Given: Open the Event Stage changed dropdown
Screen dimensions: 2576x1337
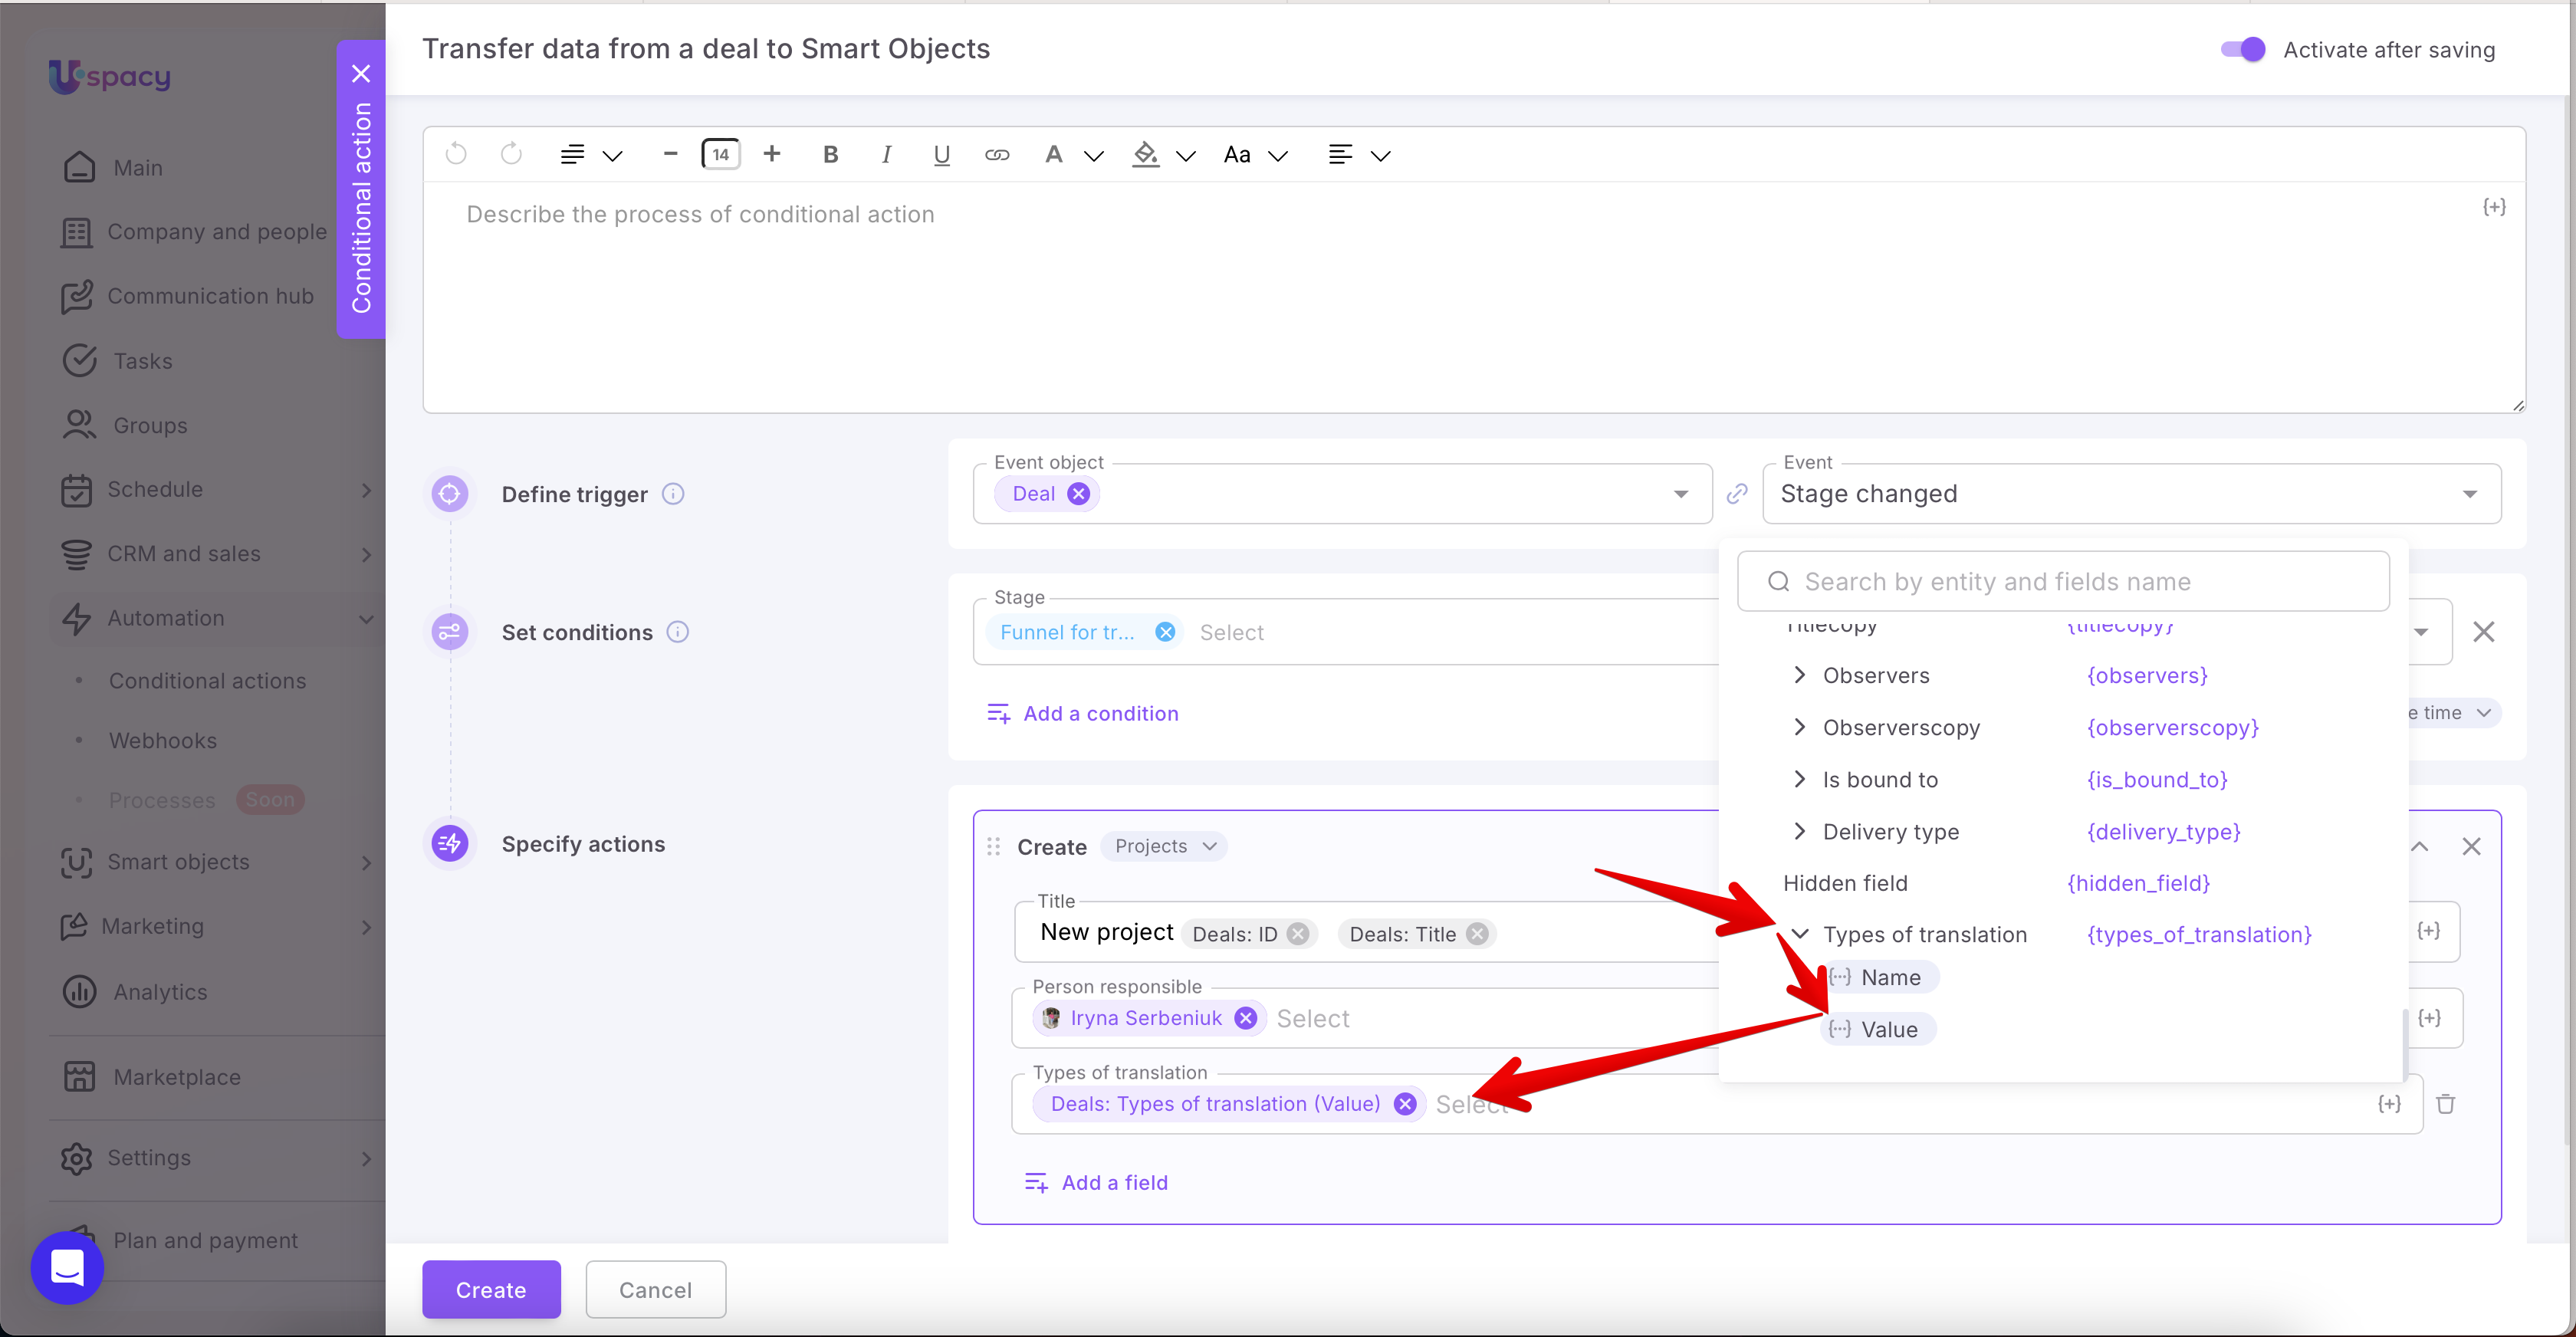Looking at the screenshot, I should pyautogui.click(x=2131, y=494).
